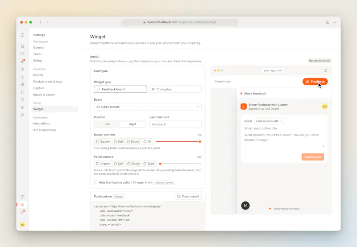Click the Button corners slider handle
Viewport: 357px width, 247px height.
tap(200, 142)
